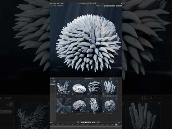The height and width of the screenshot is (129, 172).
Task: Open the transform orientation dropdown in viewport header
Action: 83,4
